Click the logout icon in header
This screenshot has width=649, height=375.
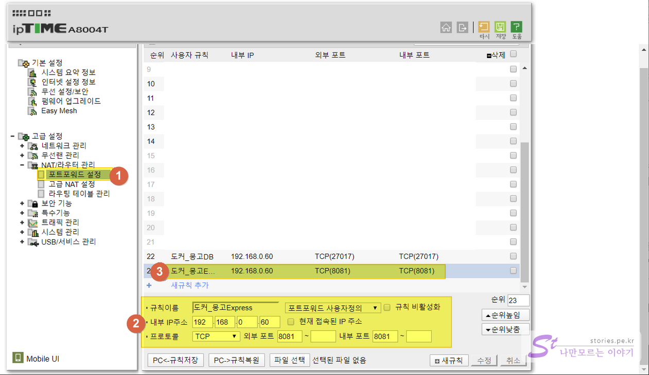[x=463, y=28]
